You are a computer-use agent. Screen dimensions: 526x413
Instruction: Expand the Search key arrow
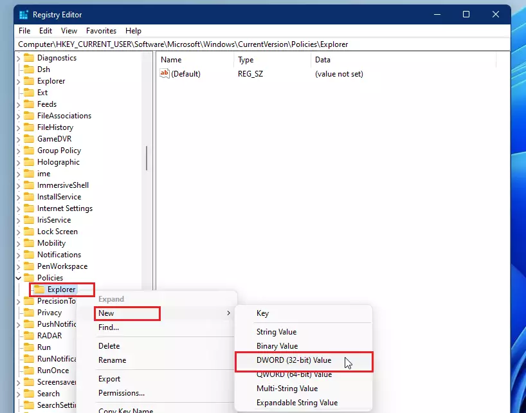[x=19, y=394]
